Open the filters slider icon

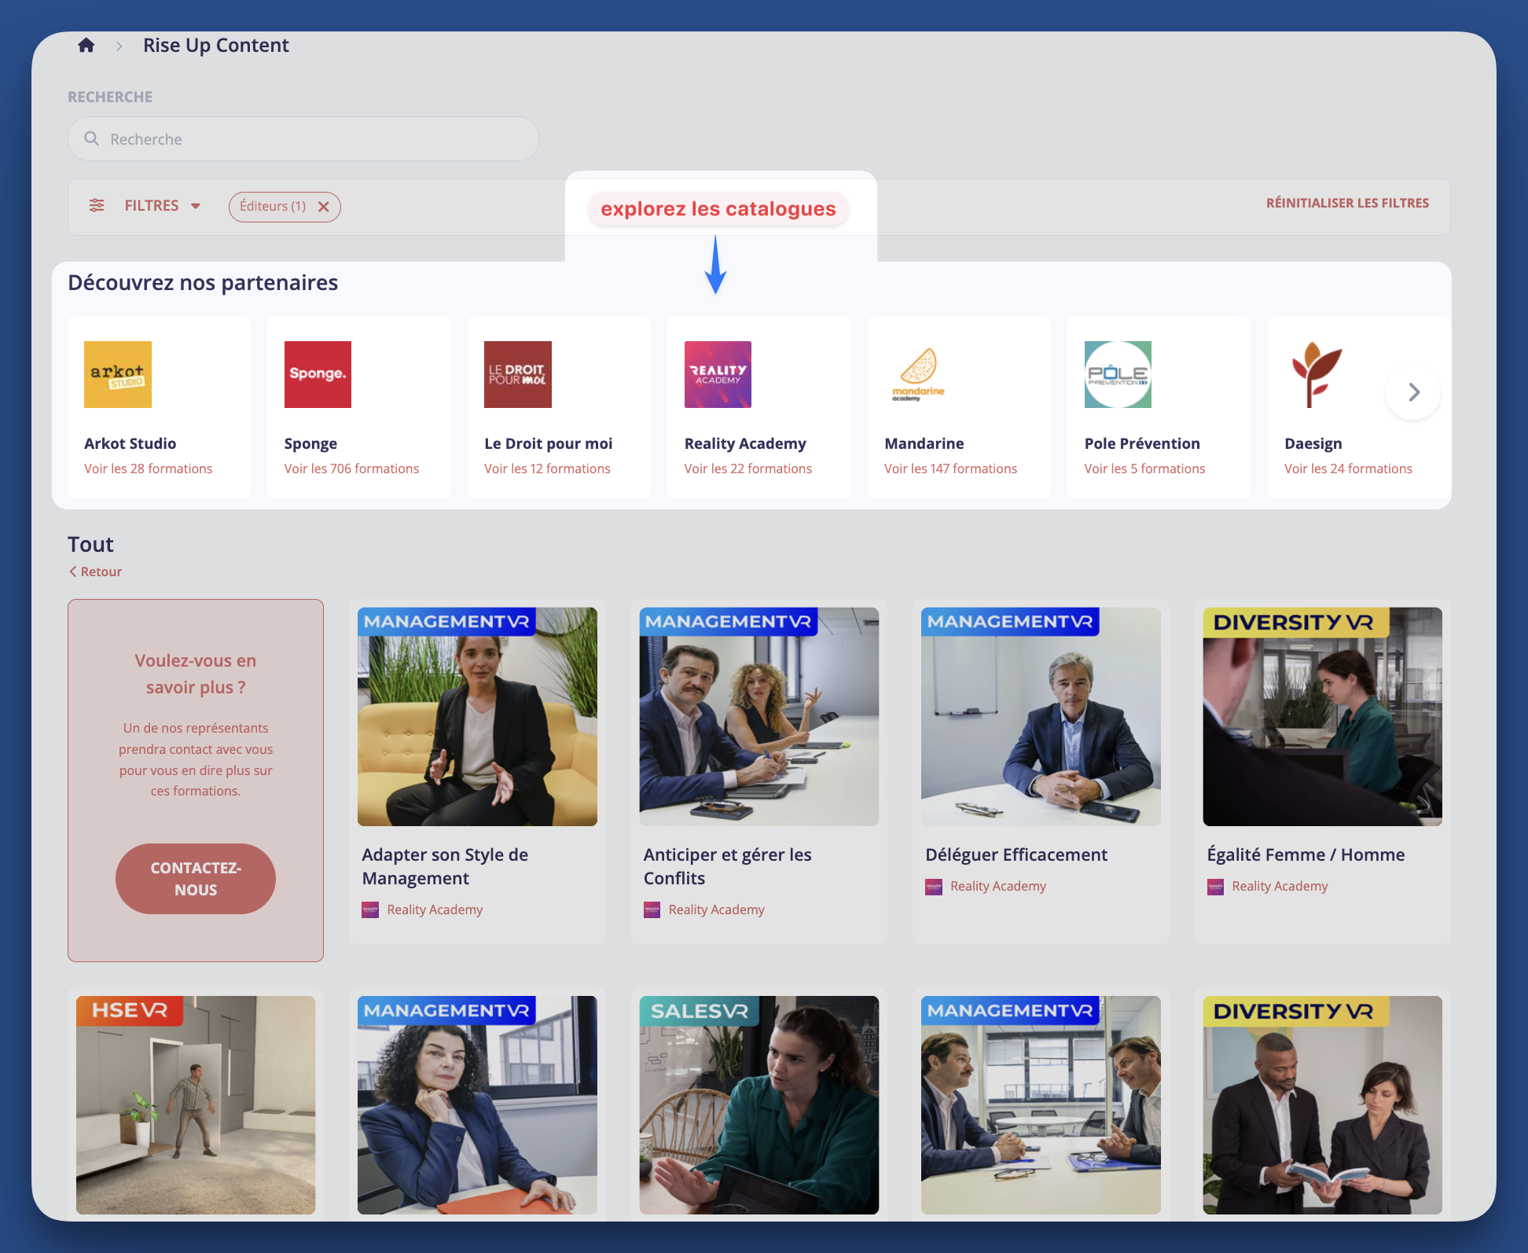pos(97,206)
